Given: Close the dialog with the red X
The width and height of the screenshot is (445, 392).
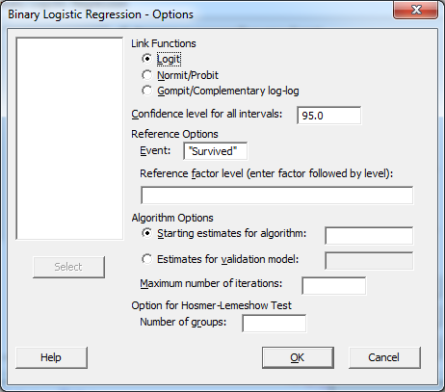Looking at the screenshot, I should 416,10.
